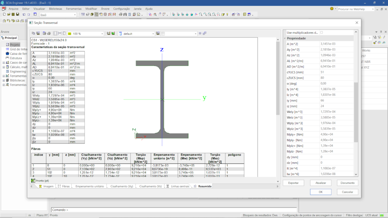Viewport: 388px width, 218px height.
Task: Click the Imagem tab icon
Action: (40, 186)
